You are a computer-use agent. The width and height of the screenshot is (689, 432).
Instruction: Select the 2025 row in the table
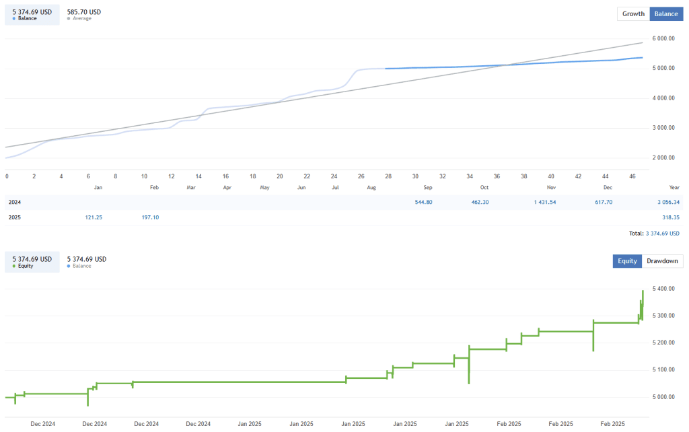pos(14,217)
